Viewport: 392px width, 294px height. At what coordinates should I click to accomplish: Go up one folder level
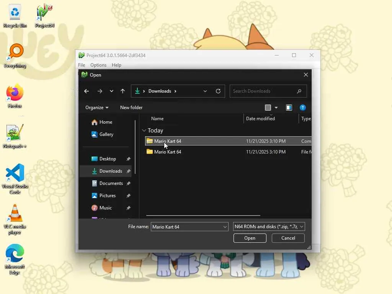[x=122, y=91]
